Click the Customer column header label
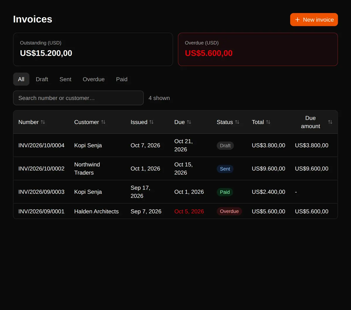 click(x=87, y=122)
